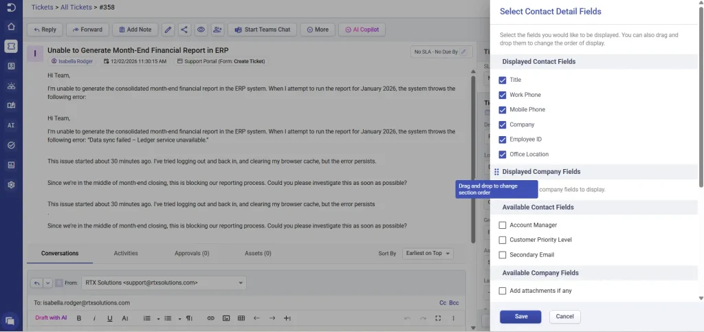704x332 pixels.
Task: Open the Tickets module icon in sidebar
Action: [x=11, y=46]
